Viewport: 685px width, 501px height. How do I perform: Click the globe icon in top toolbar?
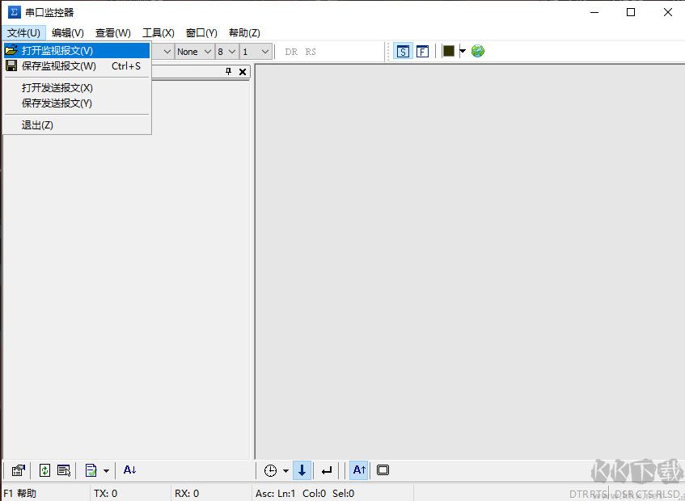(478, 51)
